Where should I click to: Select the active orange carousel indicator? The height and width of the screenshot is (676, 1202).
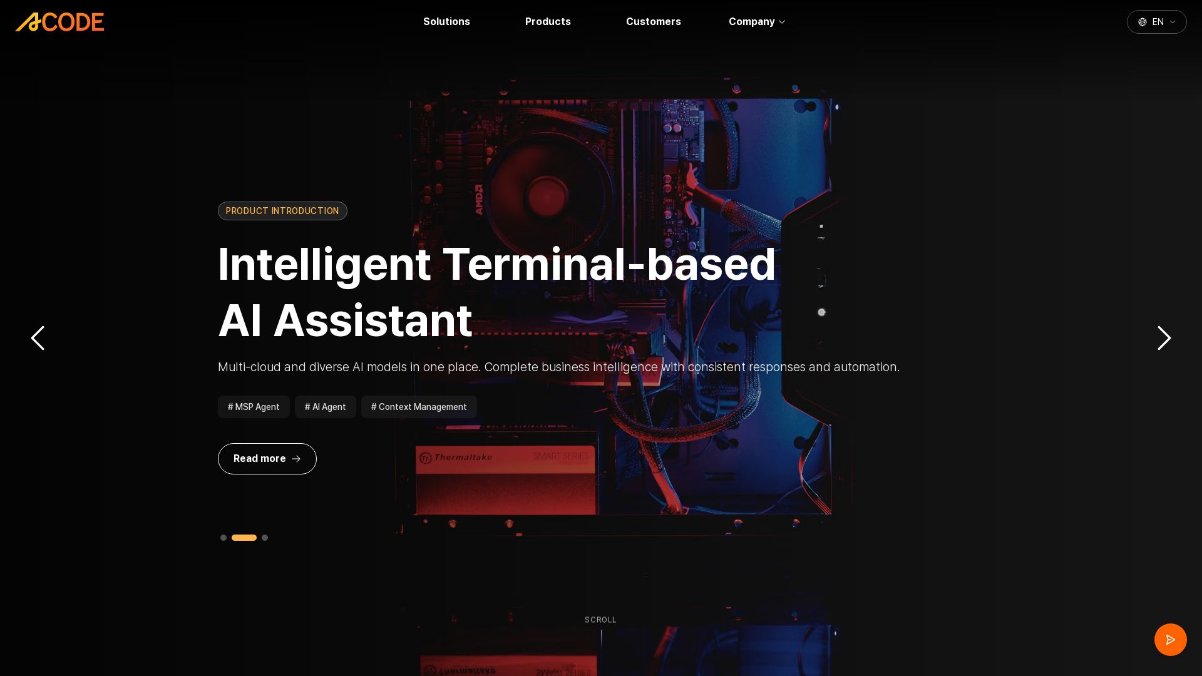click(x=244, y=538)
